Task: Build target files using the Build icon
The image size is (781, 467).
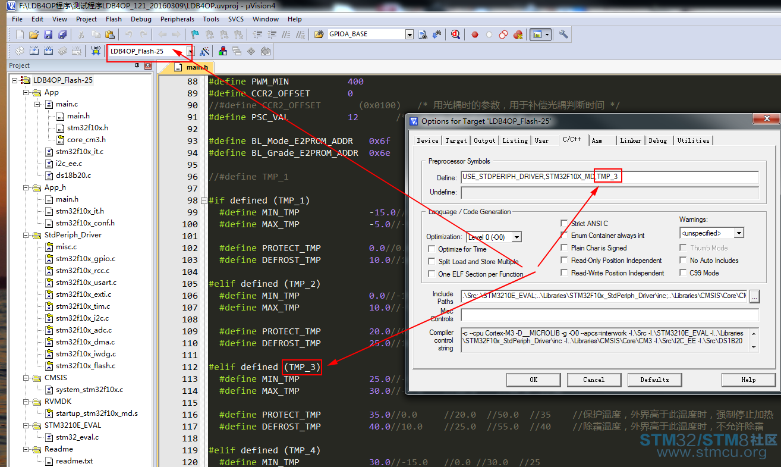Action: (x=34, y=51)
